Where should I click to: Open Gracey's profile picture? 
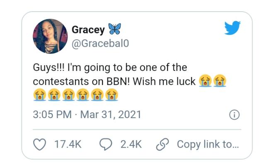point(50,36)
